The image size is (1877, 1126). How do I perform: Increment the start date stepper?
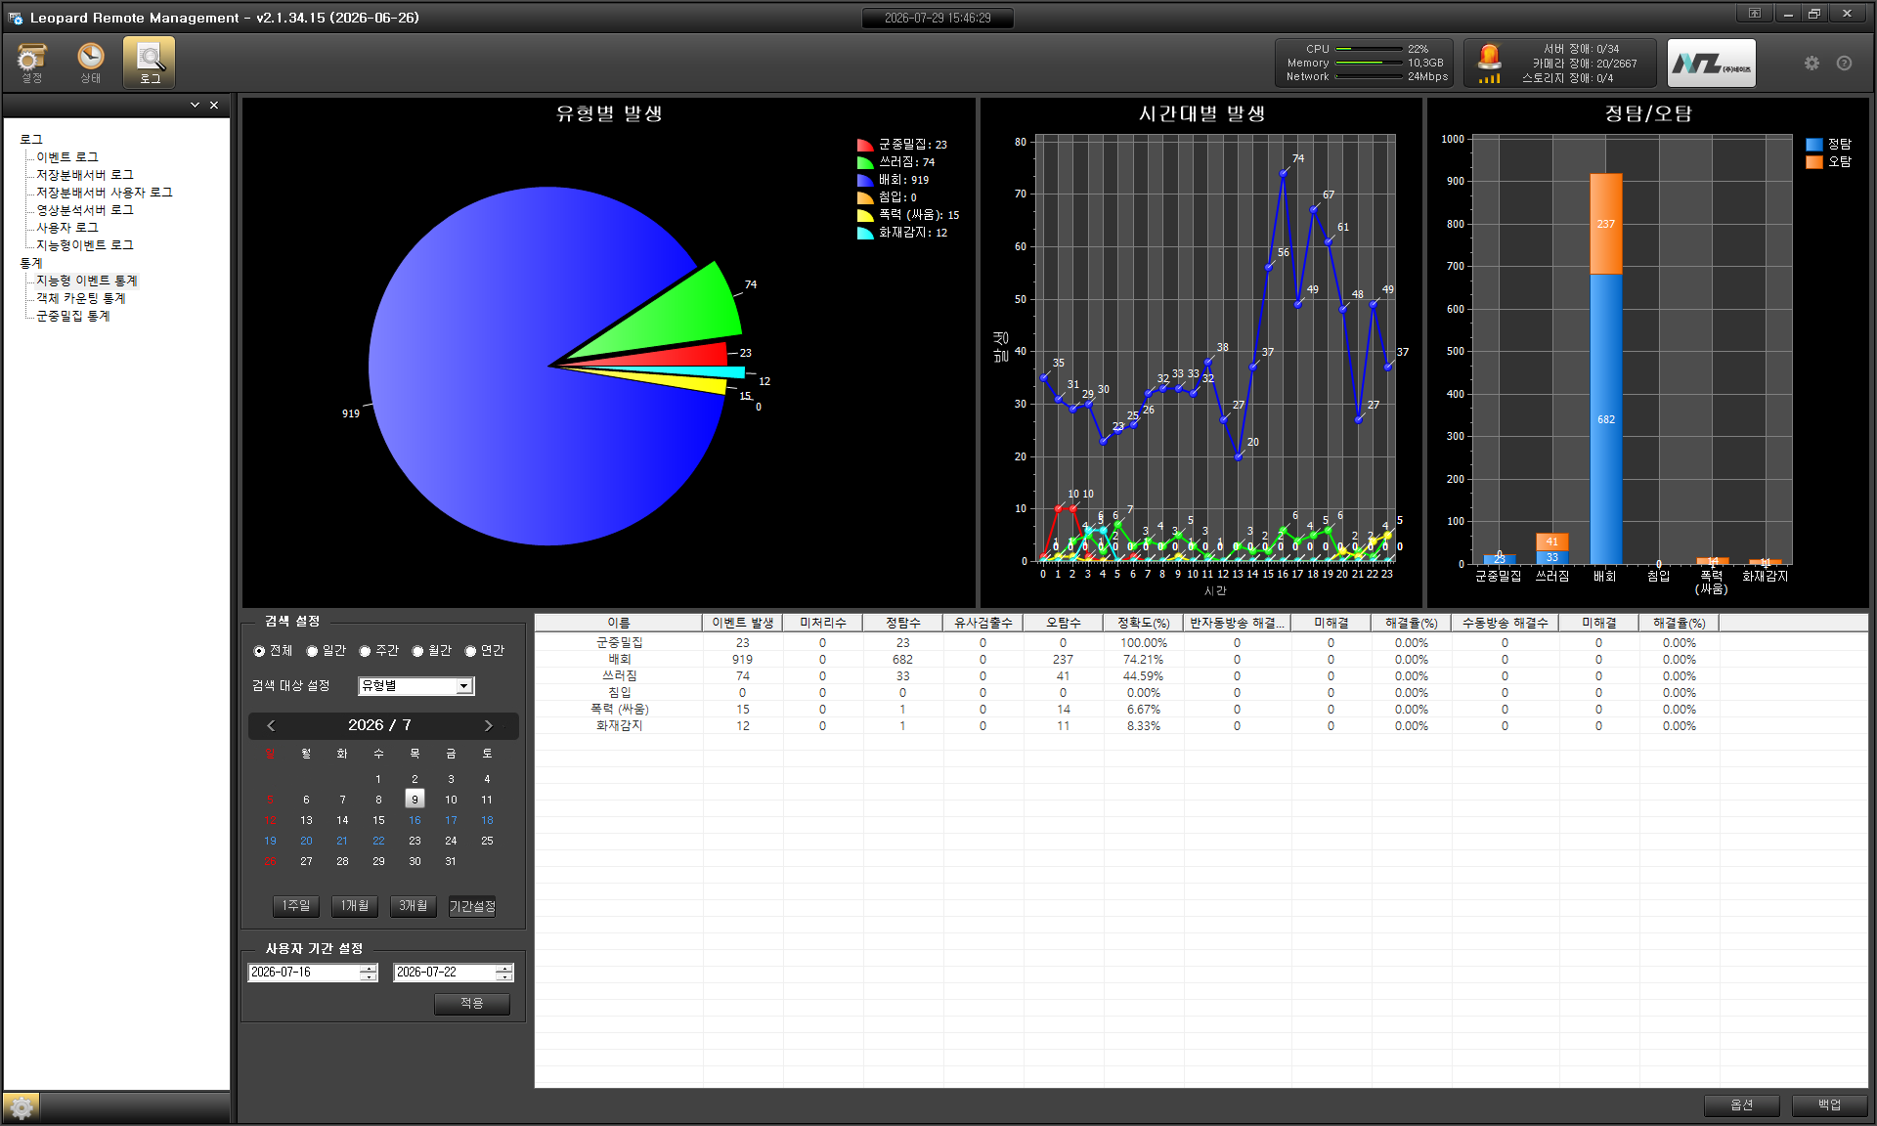[369, 969]
